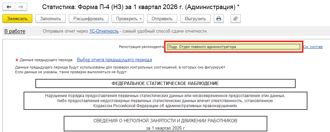Open the См. состав link
The height and width of the screenshot is (132, 330).
[x=313, y=47]
